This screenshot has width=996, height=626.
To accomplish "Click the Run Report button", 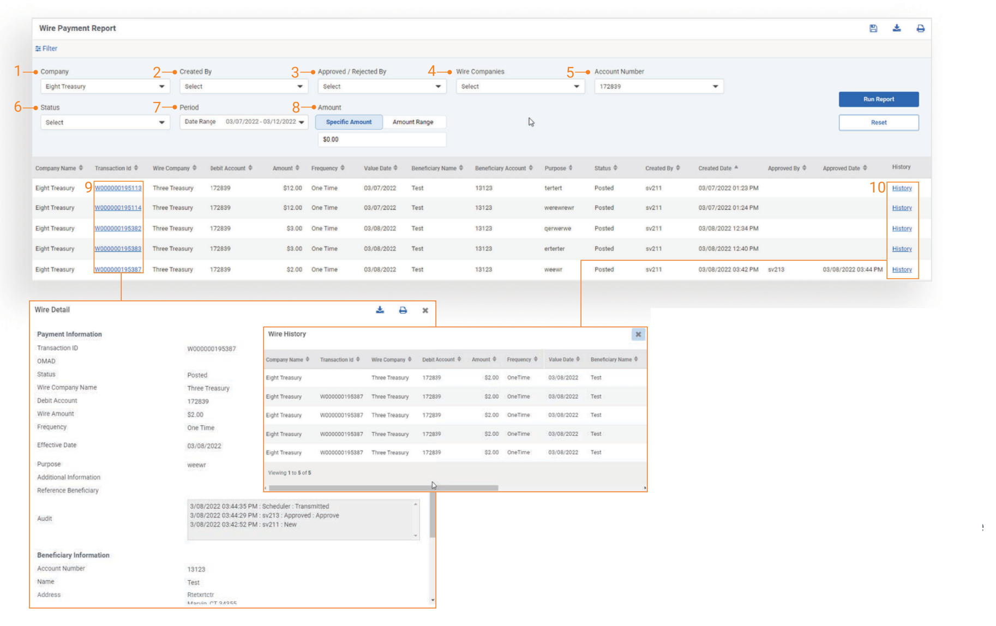I will (x=878, y=99).
